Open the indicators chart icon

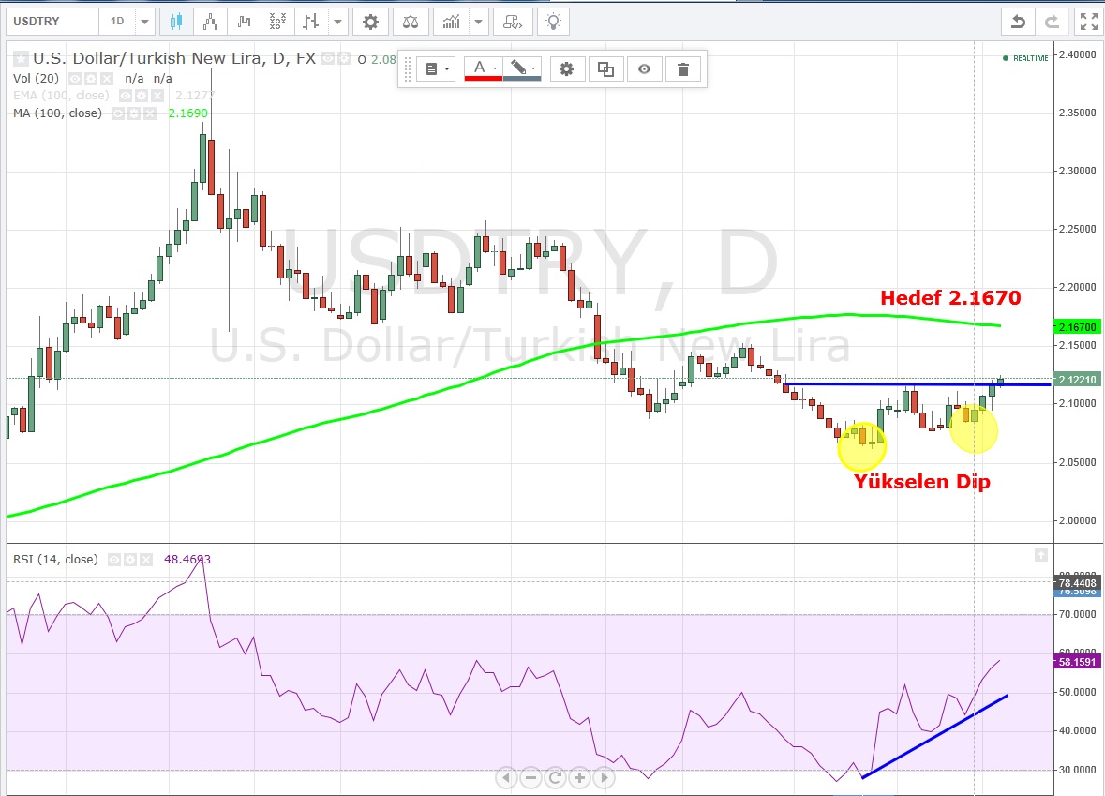[452, 21]
